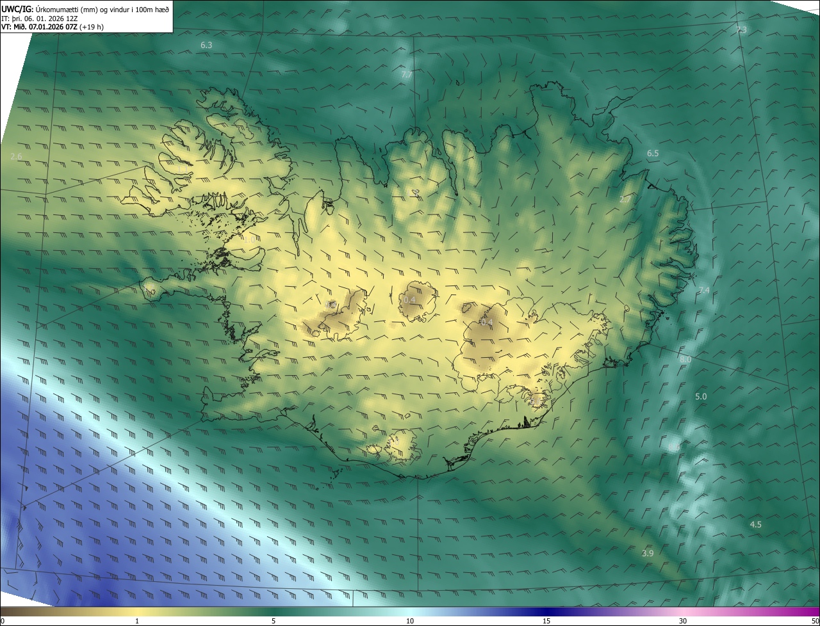Click the valid time 'VT: Mið. 07.01.2026 07Z (+19 h)'

(54, 27)
